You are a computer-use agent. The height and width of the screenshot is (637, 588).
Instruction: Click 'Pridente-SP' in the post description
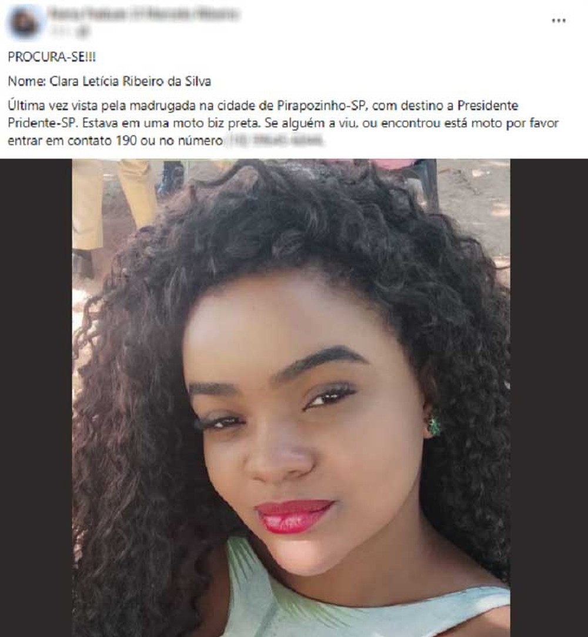(x=42, y=123)
